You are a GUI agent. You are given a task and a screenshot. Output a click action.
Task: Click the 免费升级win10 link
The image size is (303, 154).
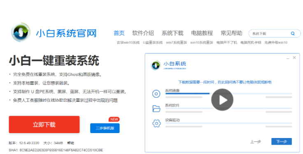tap(276, 43)
